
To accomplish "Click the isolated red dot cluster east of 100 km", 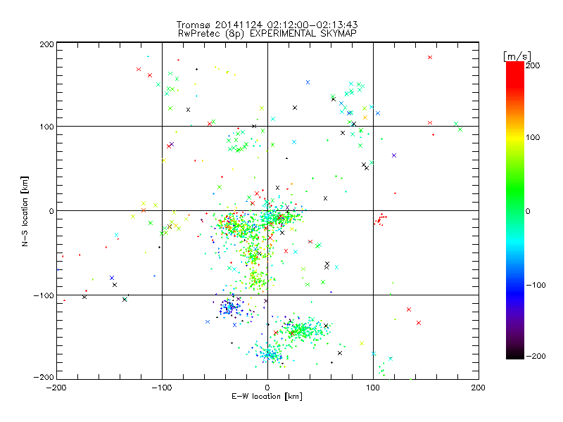I will tap(380, 219).
